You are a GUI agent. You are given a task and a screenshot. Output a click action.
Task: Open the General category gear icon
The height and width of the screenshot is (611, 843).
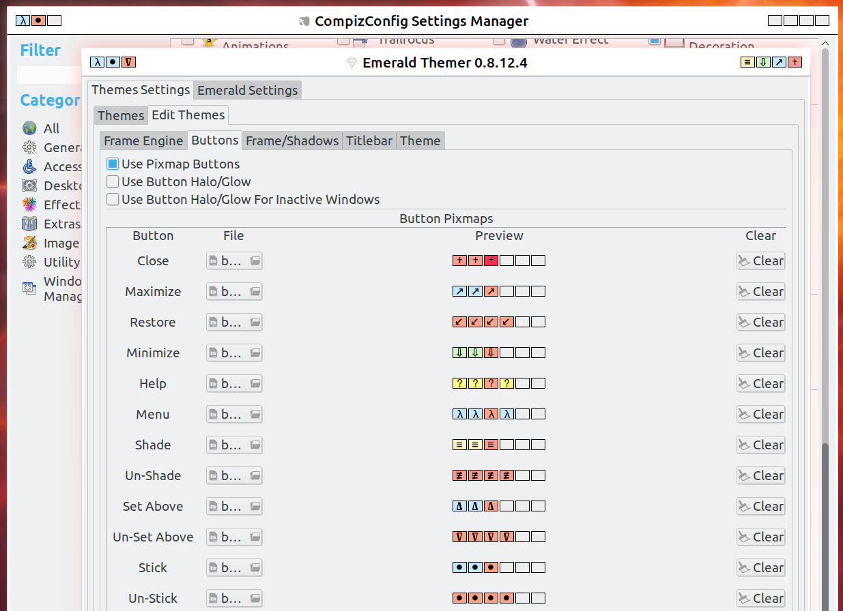29,147
